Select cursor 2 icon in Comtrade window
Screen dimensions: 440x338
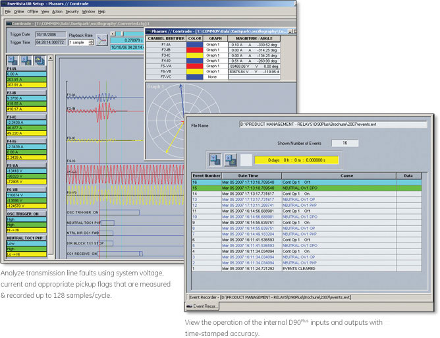pos(26,60)
